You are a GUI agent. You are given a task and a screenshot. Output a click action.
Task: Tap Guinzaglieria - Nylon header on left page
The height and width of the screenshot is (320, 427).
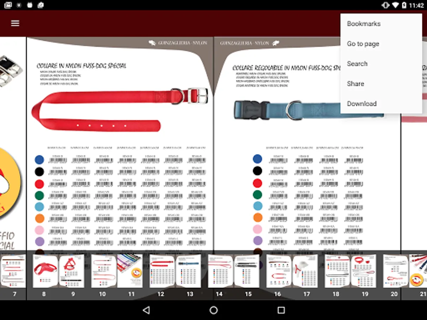click(183, 43)
